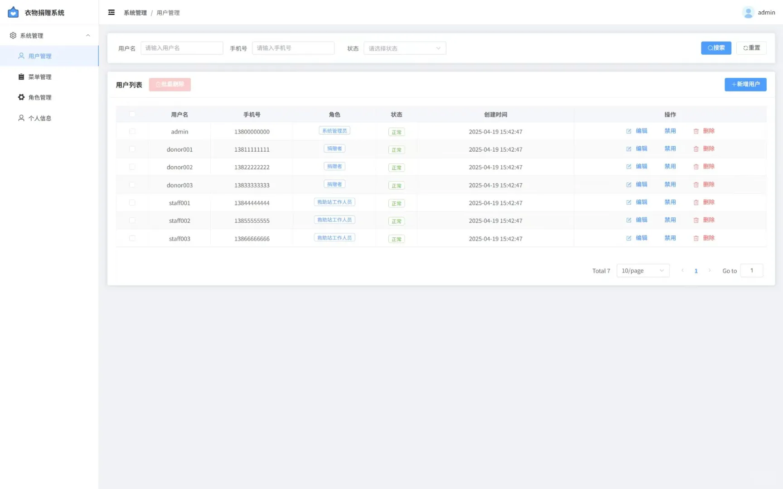This screenshot has height=489, width=783.
Task: Click the 批量删除 batch delete button
Action: click(170, 84)
